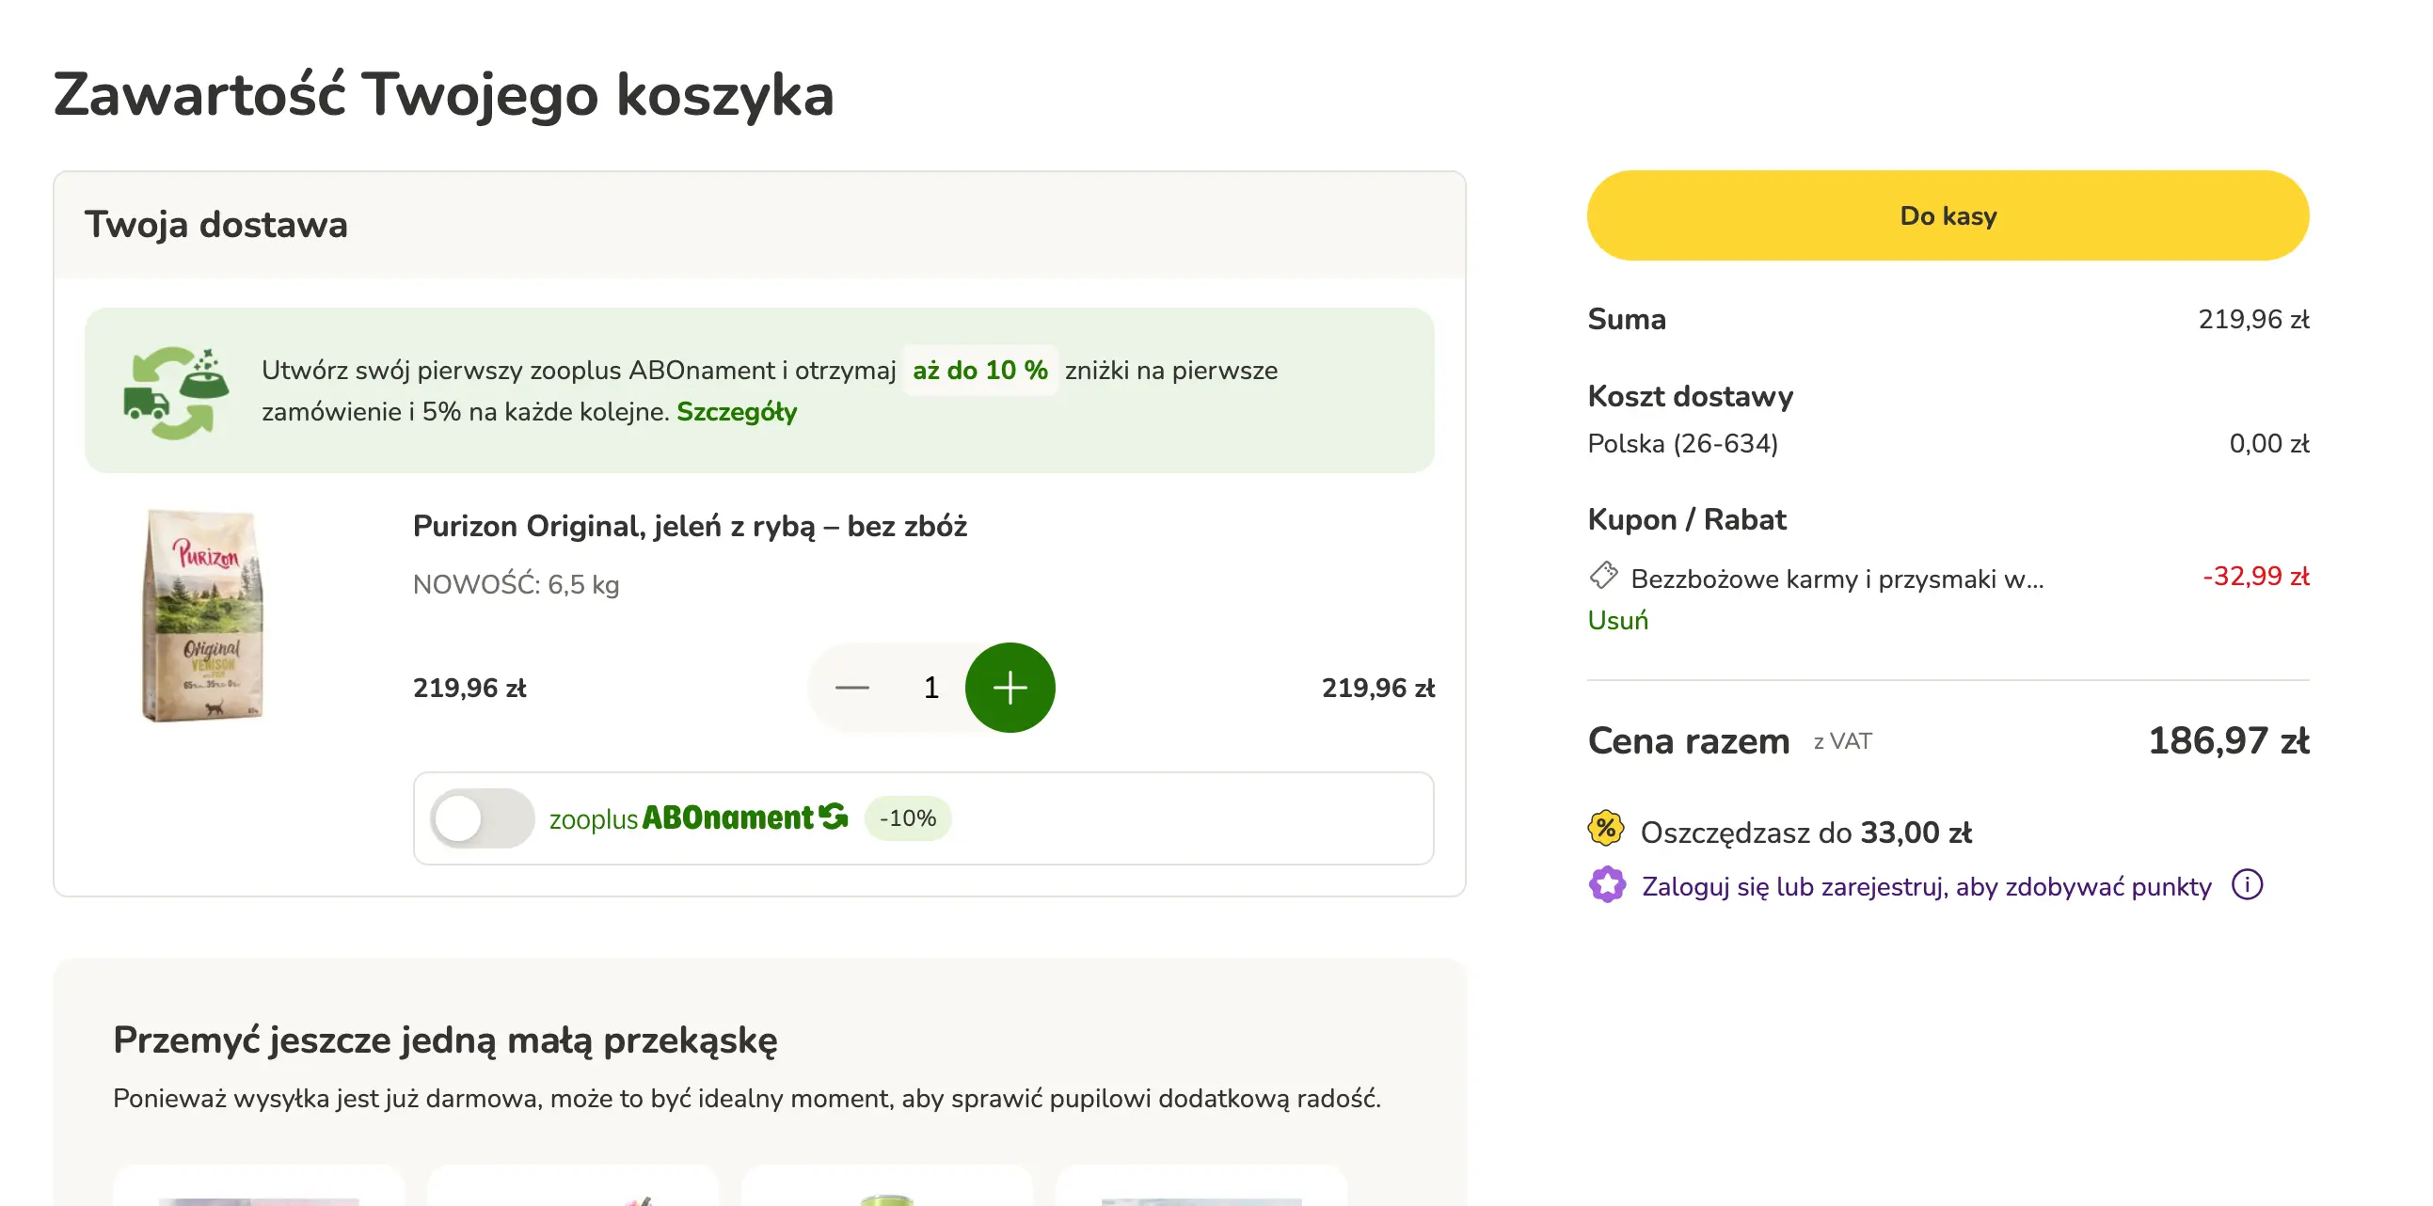Click the purple star points icon
The image size is (2433, 1206).
(x=1606, y=885)
